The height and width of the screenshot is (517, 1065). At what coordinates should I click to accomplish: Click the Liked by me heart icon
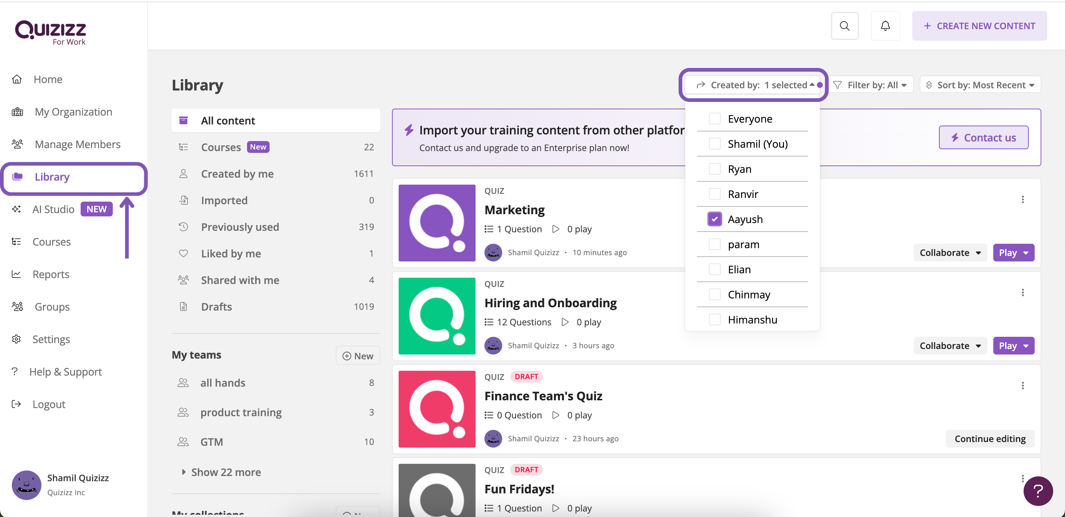183,253
